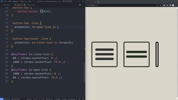
Task: Click '.button-two:hover .line' selector
Action: [29, 39]
